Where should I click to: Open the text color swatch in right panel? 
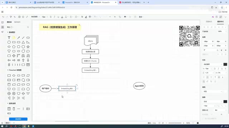coord(225,64)
